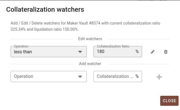Click the 'Add watcher' section divider label

90,64
